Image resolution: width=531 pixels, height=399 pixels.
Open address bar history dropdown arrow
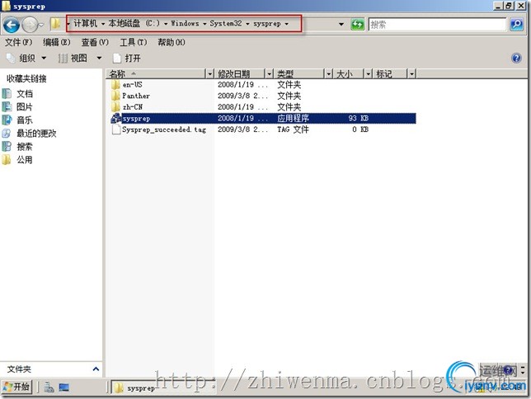point(341,24)
